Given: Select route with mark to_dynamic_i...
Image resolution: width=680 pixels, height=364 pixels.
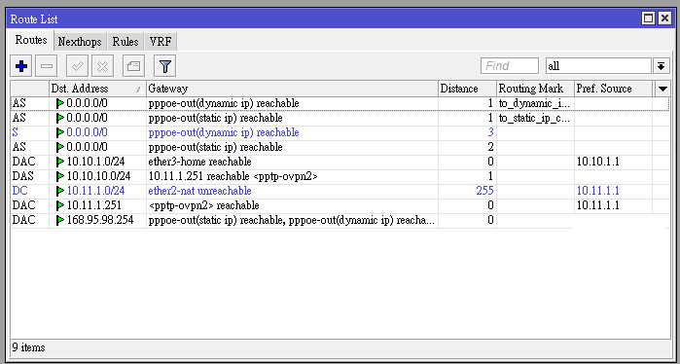Looking at the screenshot, I should click(340, 104).
